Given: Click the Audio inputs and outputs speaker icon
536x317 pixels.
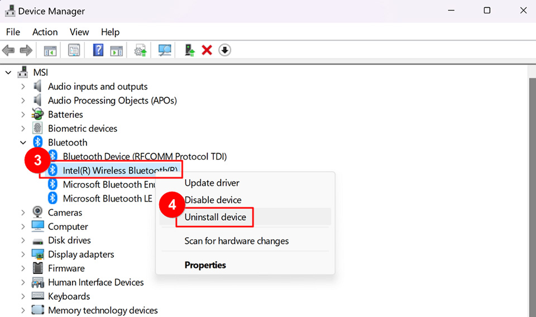Looking at the screenshot, I should 37,86.
